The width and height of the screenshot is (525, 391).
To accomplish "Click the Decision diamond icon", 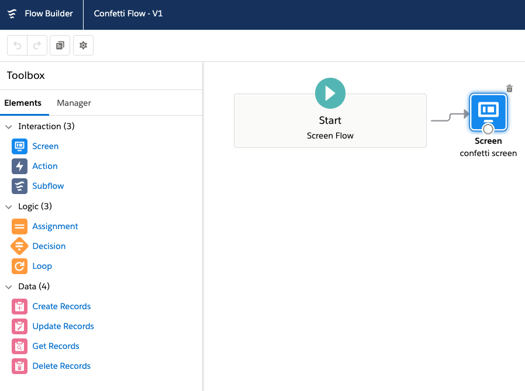I will point(19,246).
